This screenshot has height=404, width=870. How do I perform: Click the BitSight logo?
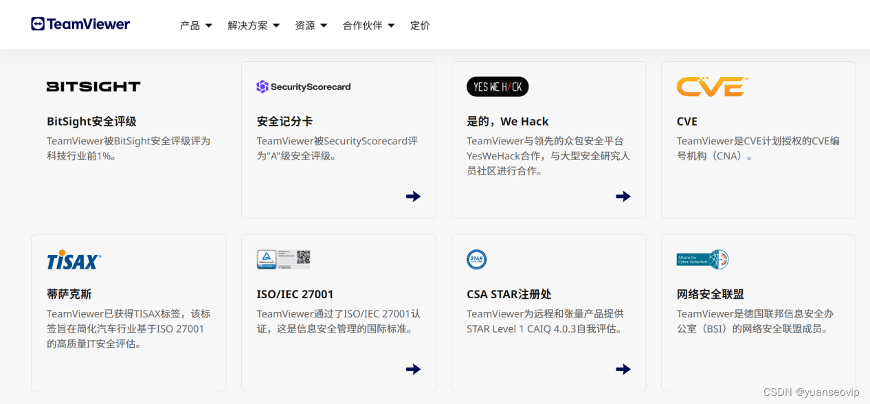tap(93, 87)
